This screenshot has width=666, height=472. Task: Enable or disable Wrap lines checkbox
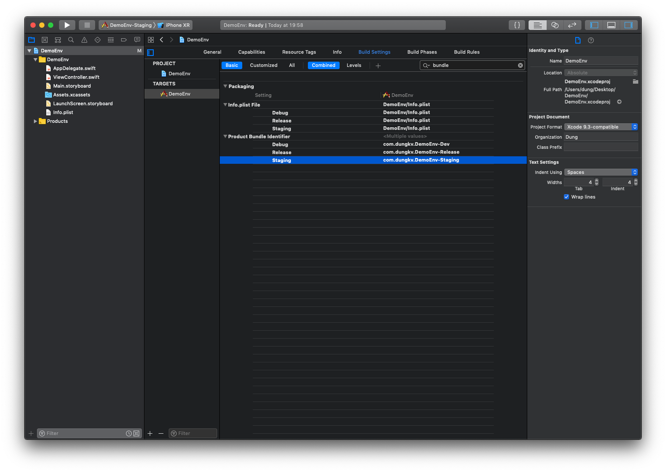point(566,197)
